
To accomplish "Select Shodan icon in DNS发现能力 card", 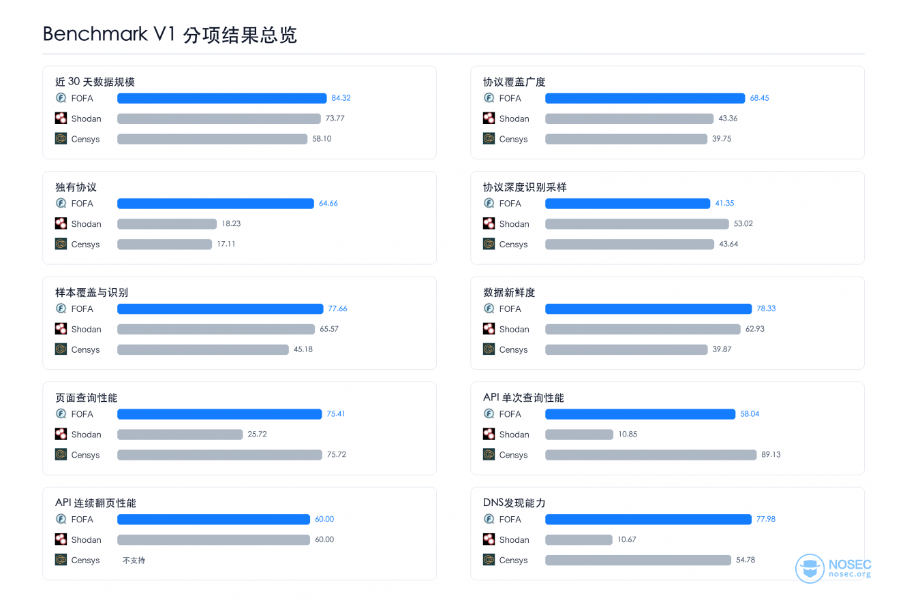I will point(489,539).
